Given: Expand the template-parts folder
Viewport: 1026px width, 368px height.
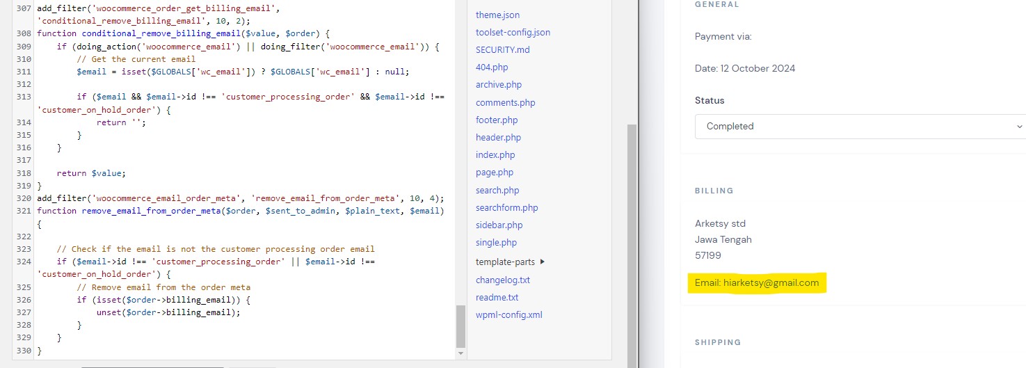Looking at the screenshot, I should (x=511, y=262).
